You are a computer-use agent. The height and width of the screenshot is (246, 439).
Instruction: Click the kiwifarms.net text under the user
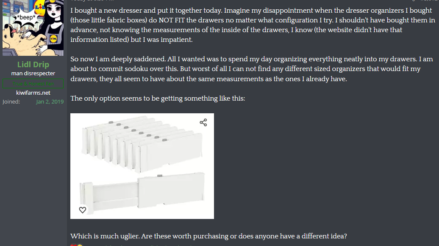coord(33,93)
